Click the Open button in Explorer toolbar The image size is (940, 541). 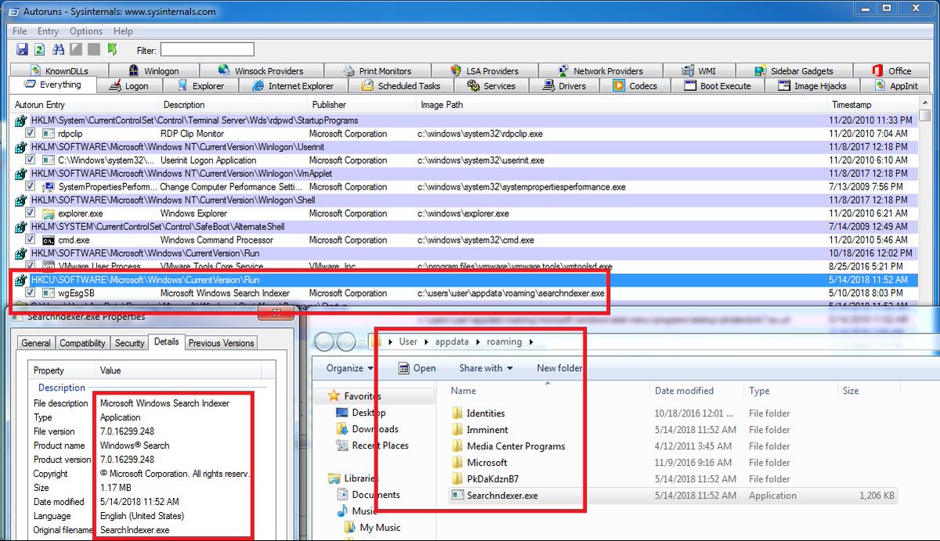click(x=417, y=368)
